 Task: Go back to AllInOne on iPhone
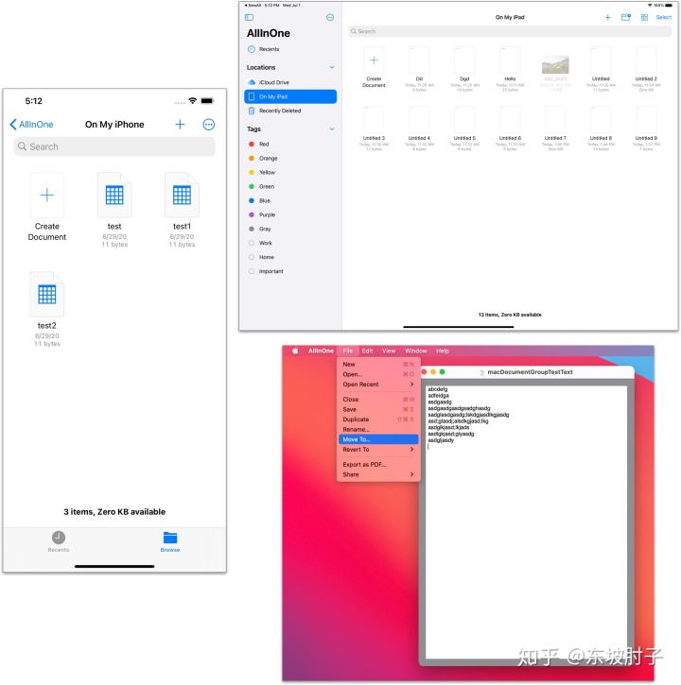tap(31, 125)
